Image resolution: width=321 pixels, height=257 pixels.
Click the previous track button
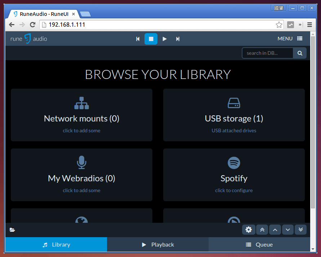(138, 39)
